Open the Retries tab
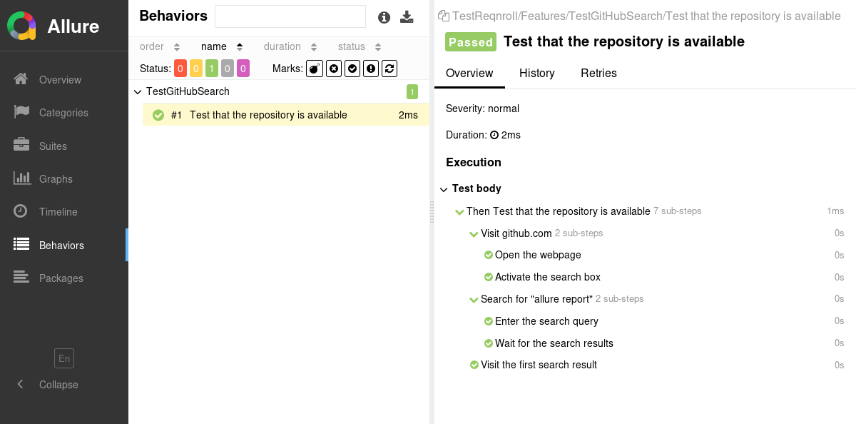This screenshot has height=424, width=856. 598,74
